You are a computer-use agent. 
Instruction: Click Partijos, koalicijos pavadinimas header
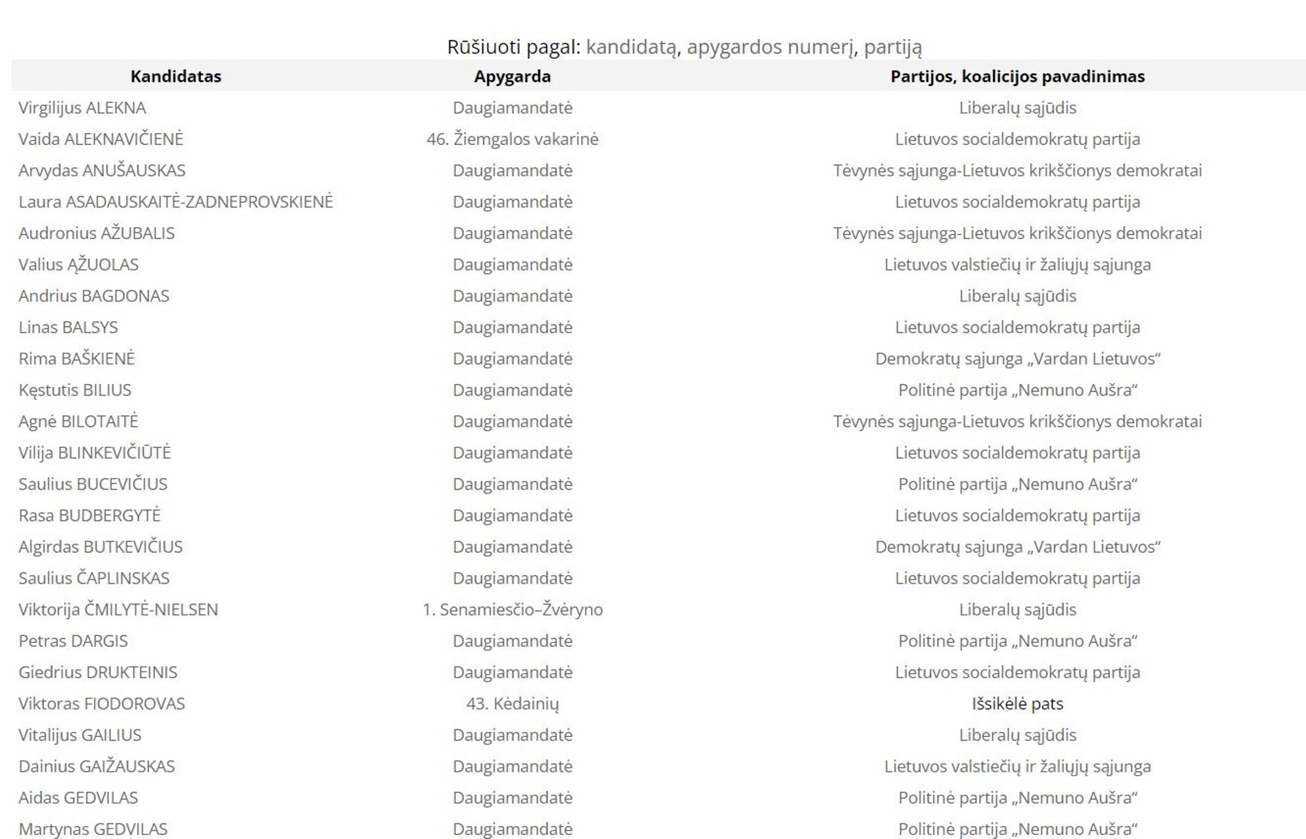[x=1017, y=76]
